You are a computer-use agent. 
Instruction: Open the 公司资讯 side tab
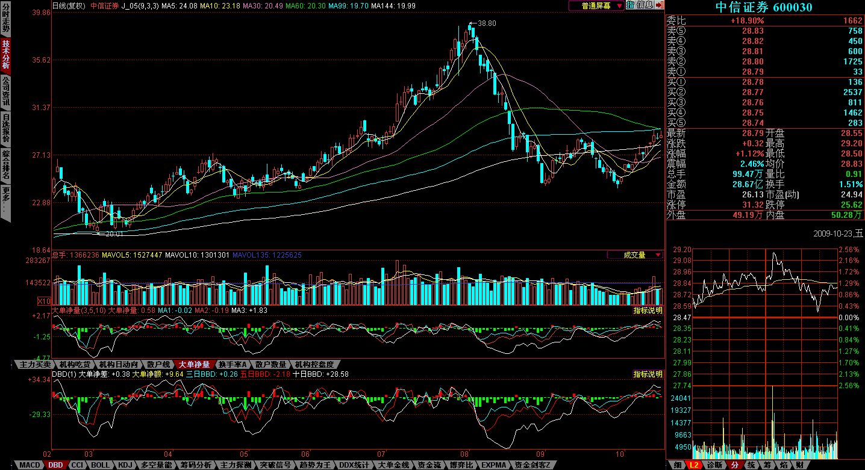tap(5, 92)
